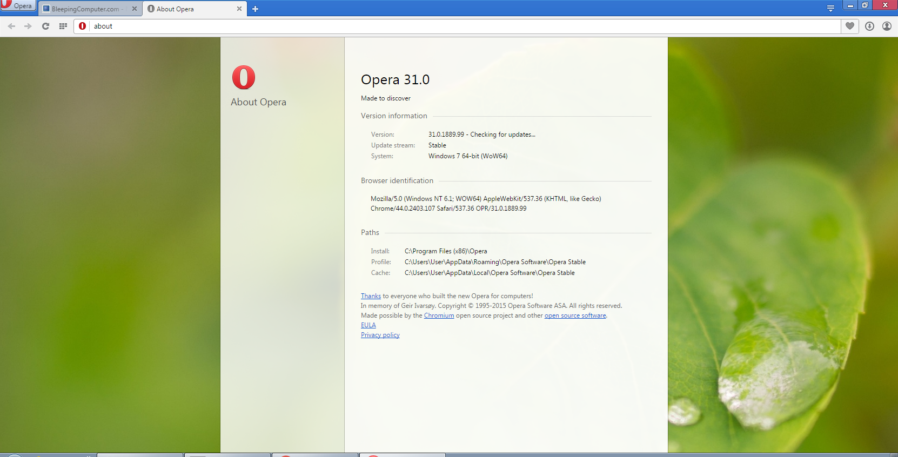Restore down the Opera window
Viewport: 898px width, 457px height.
[865, 5]
